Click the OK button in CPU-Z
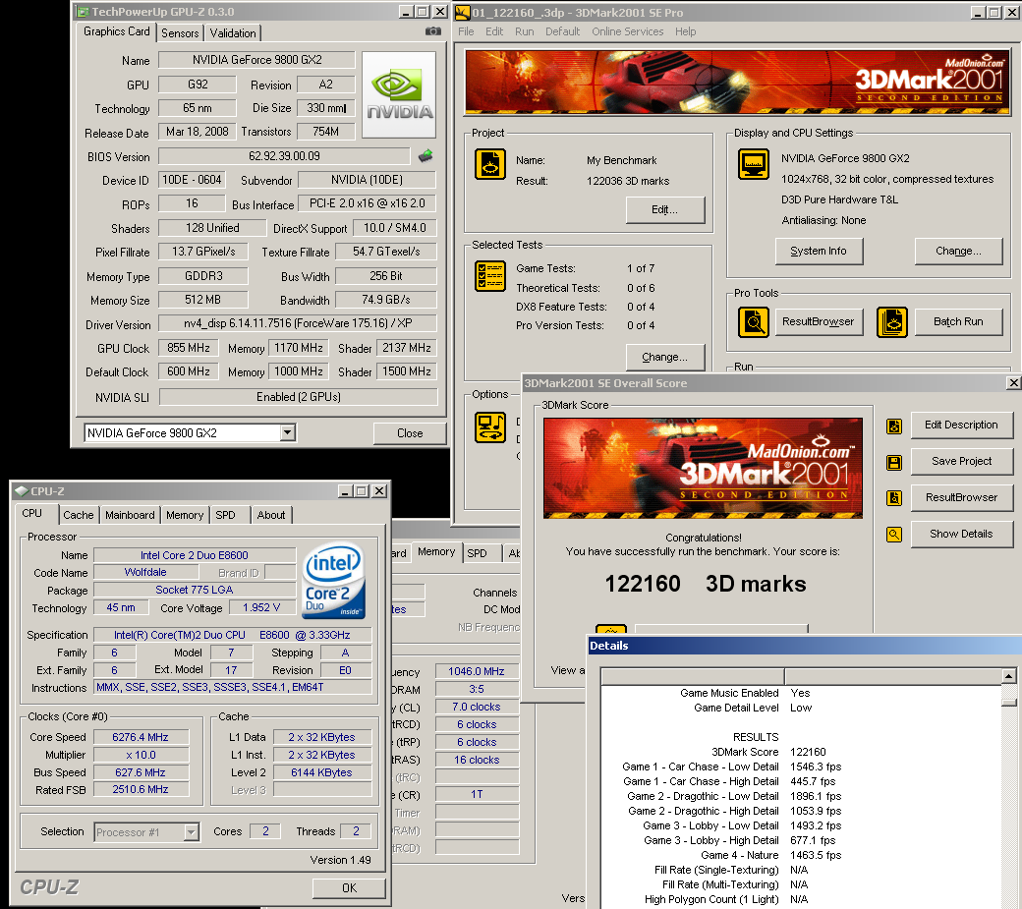The width and height of the screenshot is (1022, 909). point(350,888)
